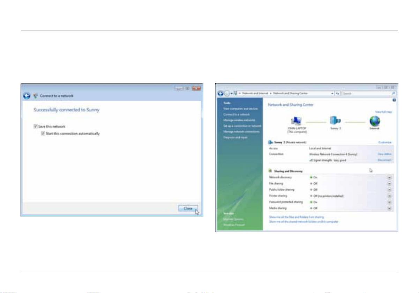Click the Close button in Connect to a network

[x=188, y=208]
